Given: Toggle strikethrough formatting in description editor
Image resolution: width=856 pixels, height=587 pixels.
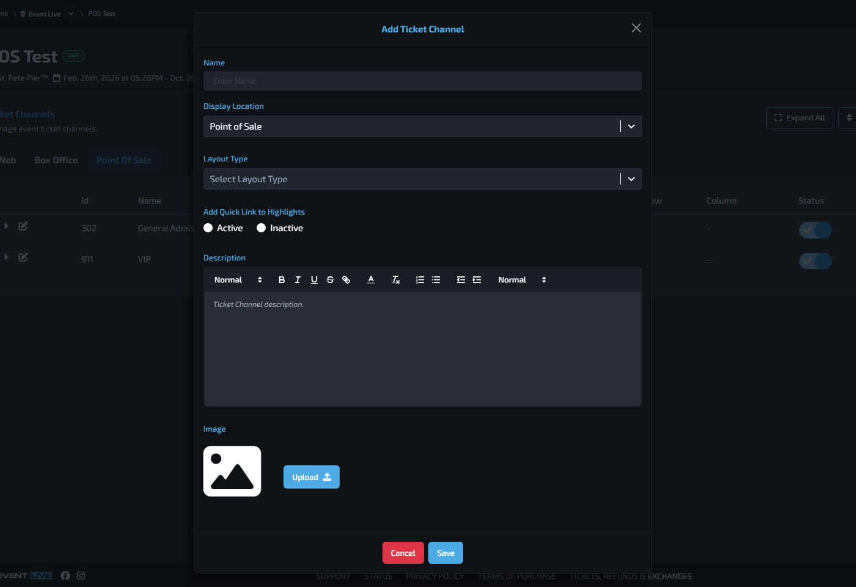Looking at the screenshot, I should pyautogui.click(x=330, y=280).
